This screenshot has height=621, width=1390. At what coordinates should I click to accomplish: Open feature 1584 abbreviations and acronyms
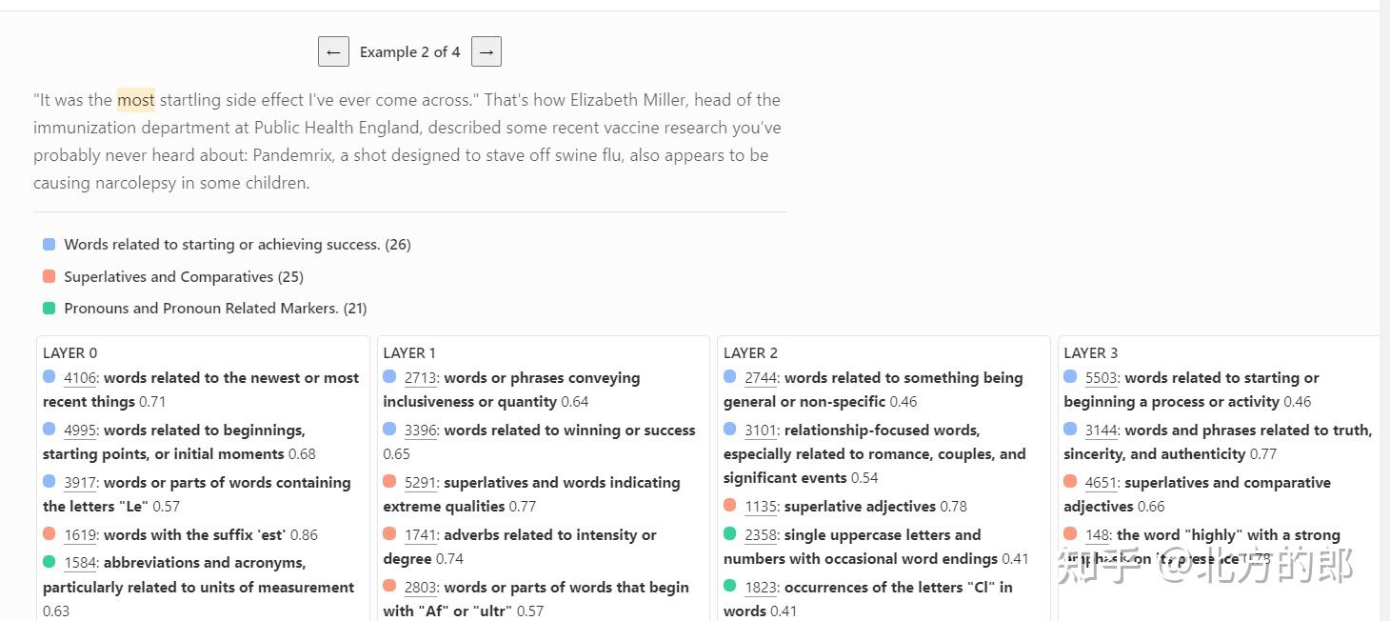80,563
